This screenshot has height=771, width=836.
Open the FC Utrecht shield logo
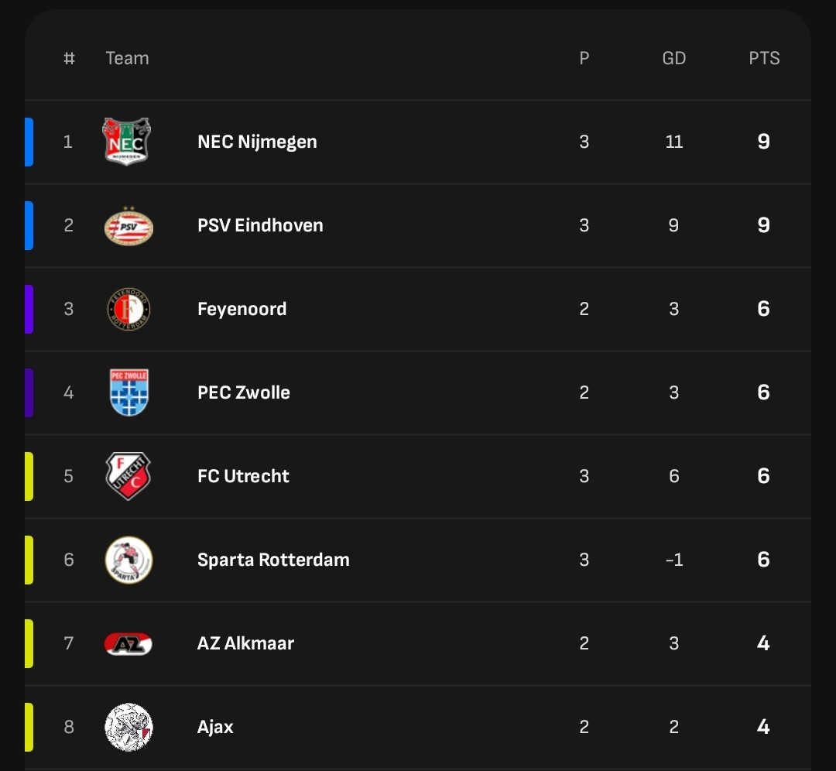(x=128, y=476)
